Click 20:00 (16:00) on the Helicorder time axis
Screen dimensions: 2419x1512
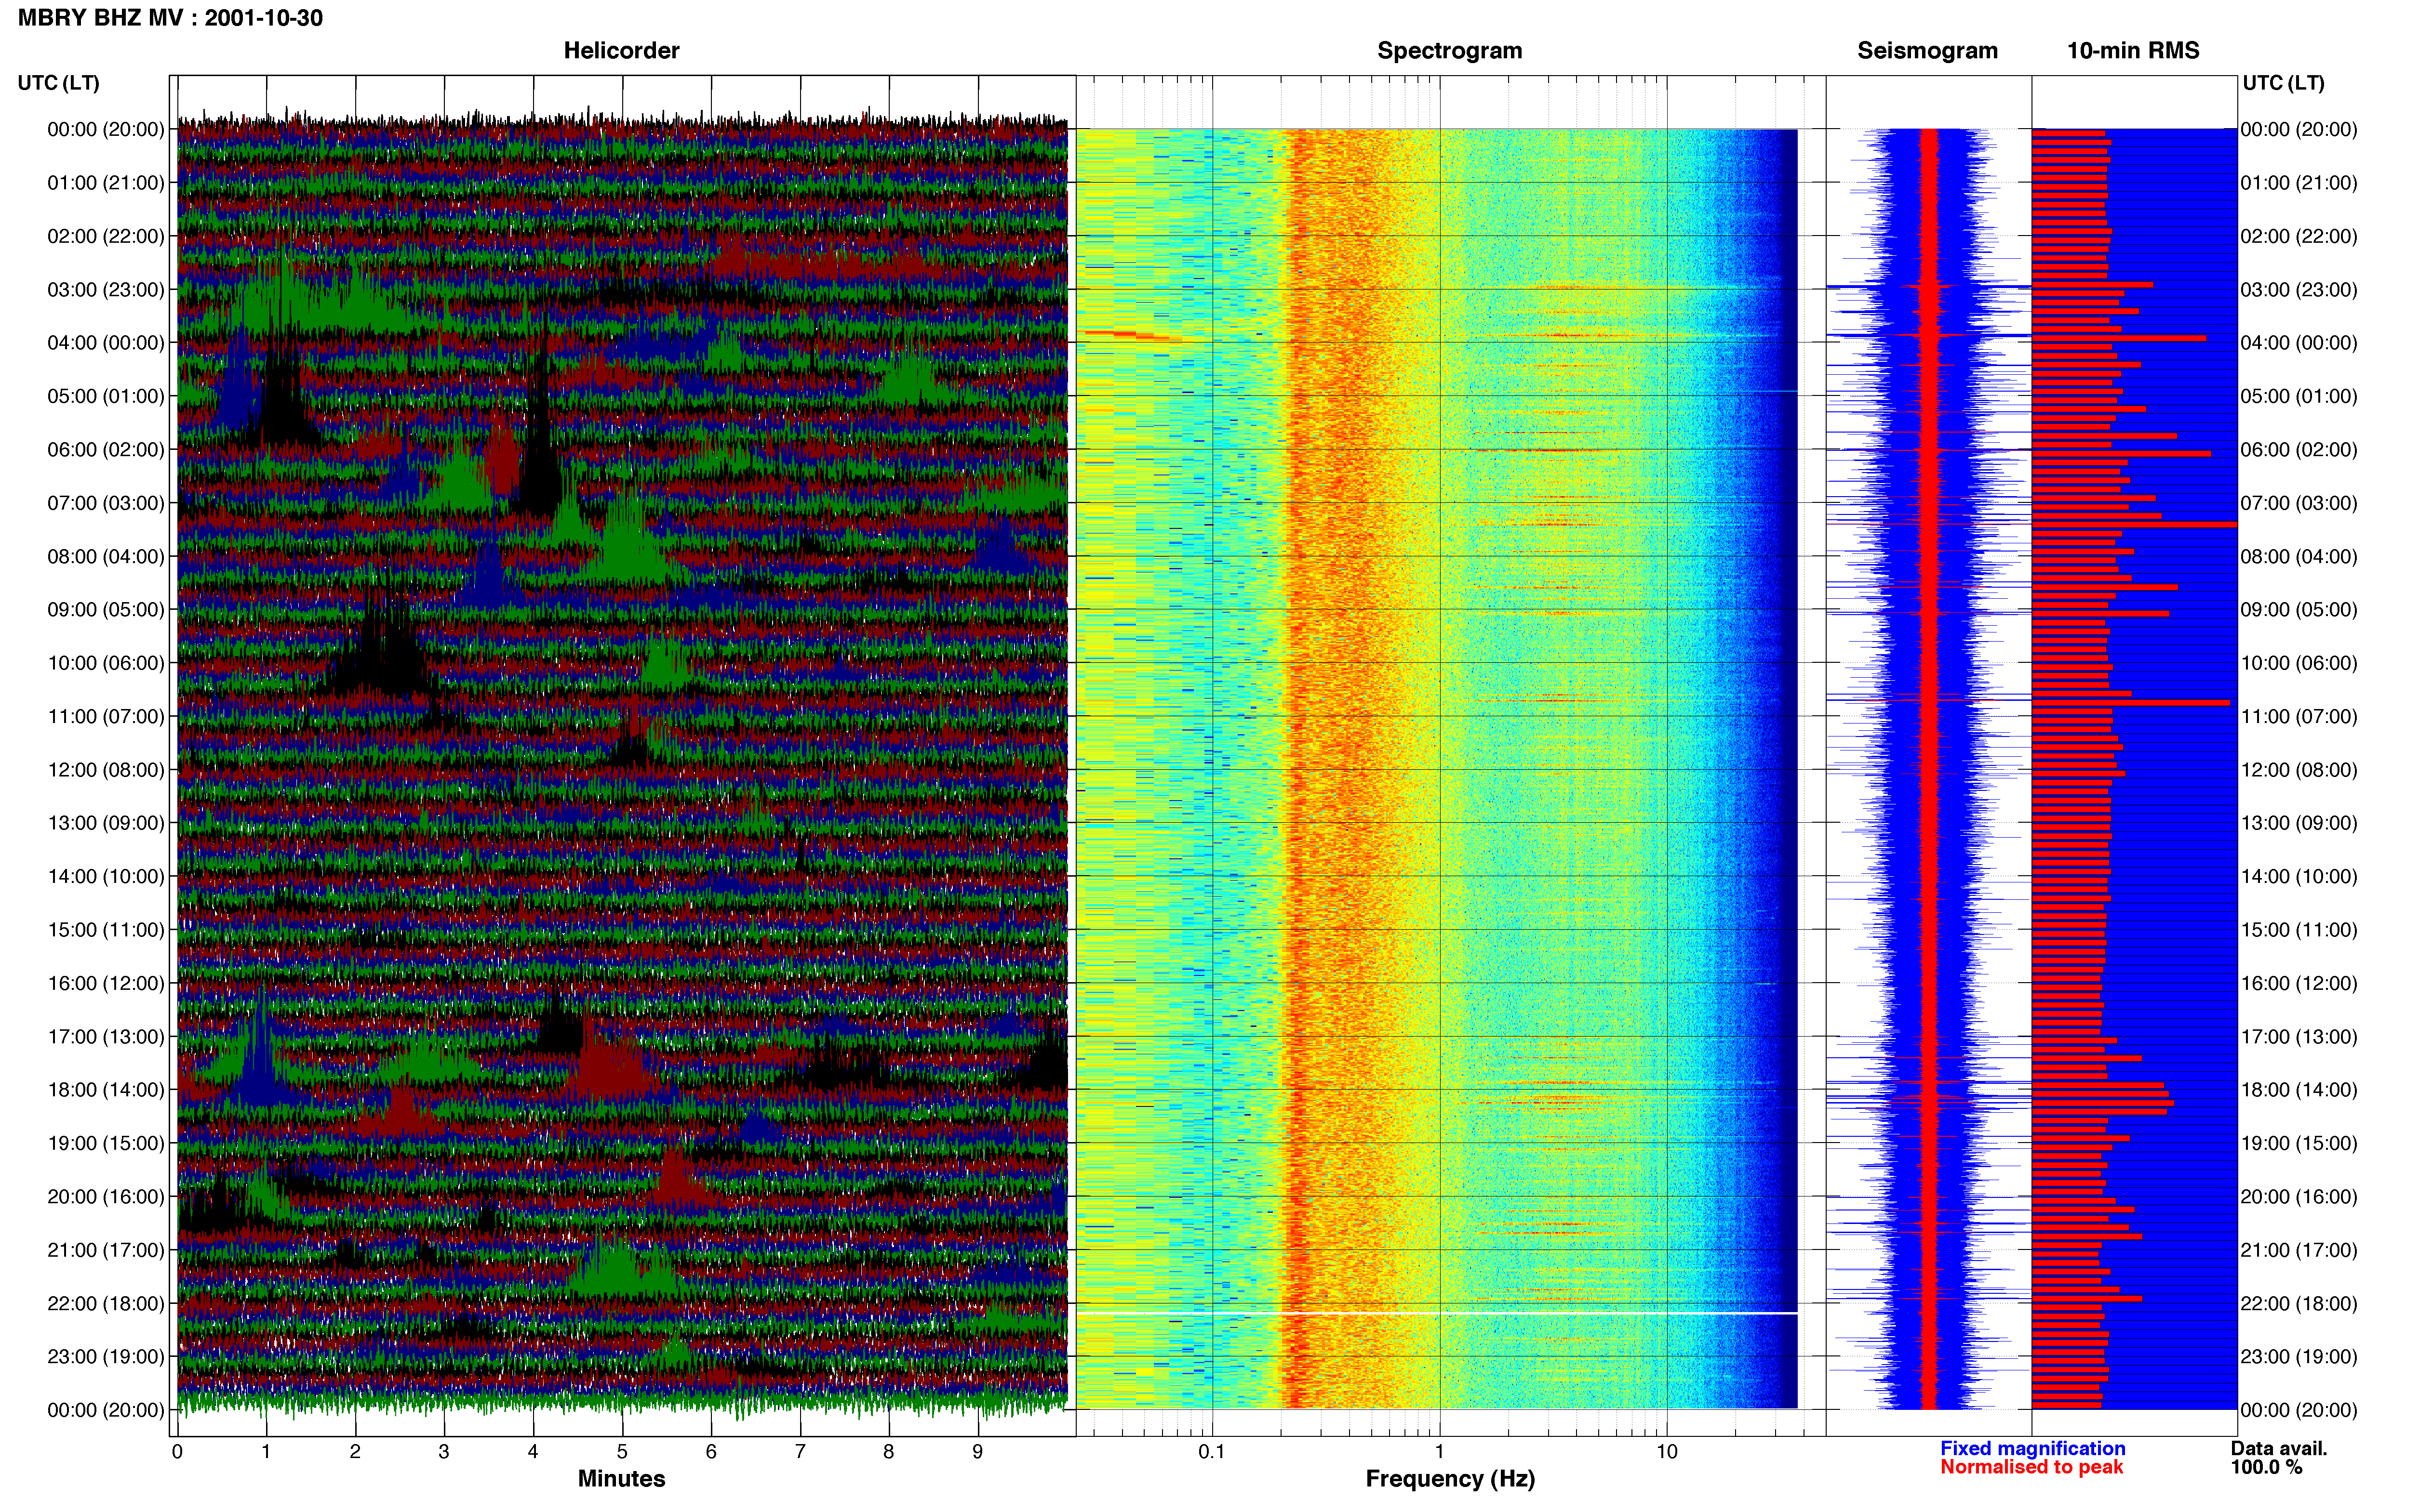pyautogui.click(x=106, y=1197)
